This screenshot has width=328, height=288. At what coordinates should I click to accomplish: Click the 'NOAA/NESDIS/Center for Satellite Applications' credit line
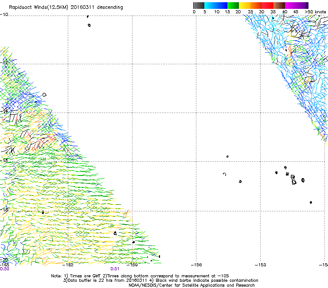[191, 285]
